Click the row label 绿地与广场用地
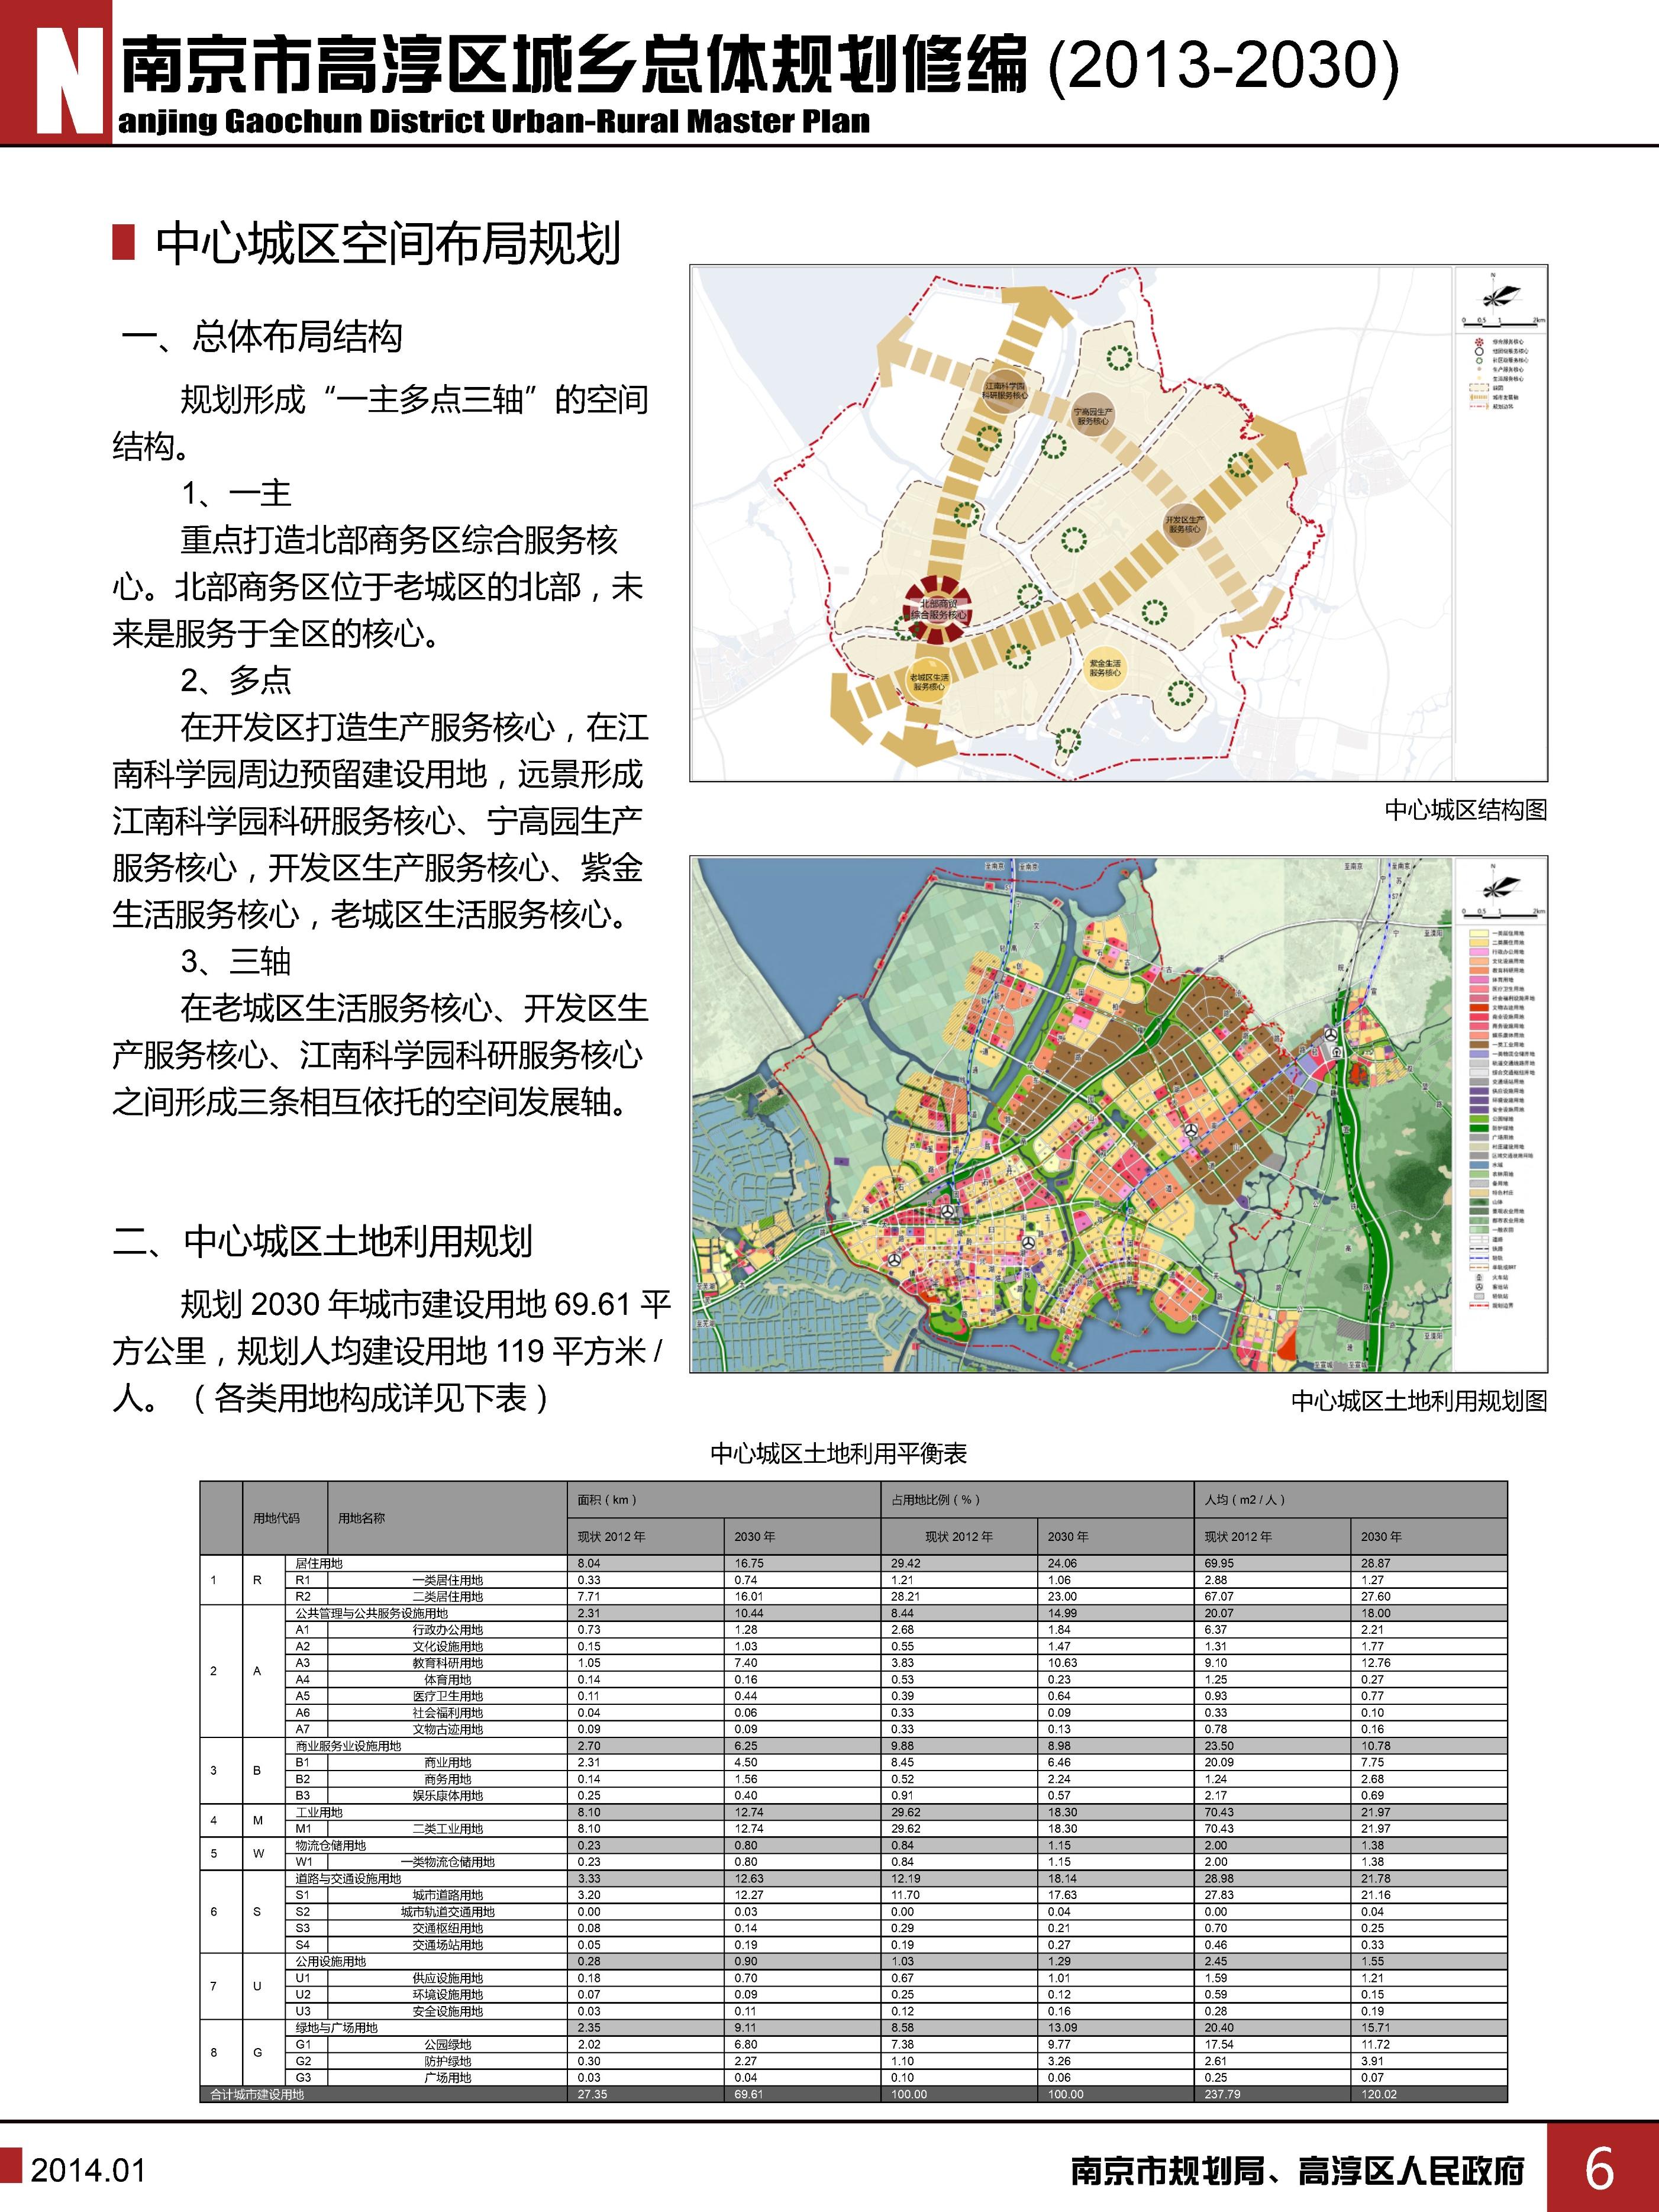The height and width of the screenshot is (2212, 1659). click(336, 2028)
